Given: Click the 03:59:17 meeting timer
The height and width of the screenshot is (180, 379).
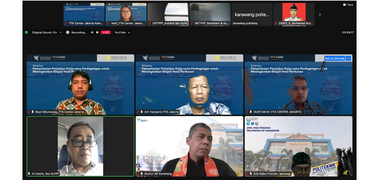Looking at the screenshot, I should click(x=348, y=32).
